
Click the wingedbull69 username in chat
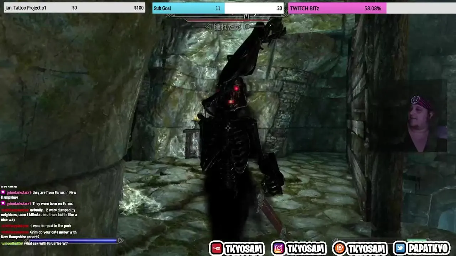12,244
